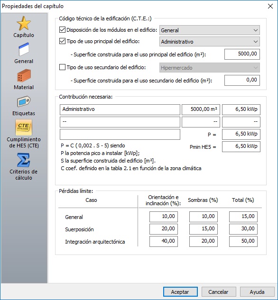Edit Suerposición shadows loss 15,00 field
This screenshot has height=300, width=278.
pos(204,229)
